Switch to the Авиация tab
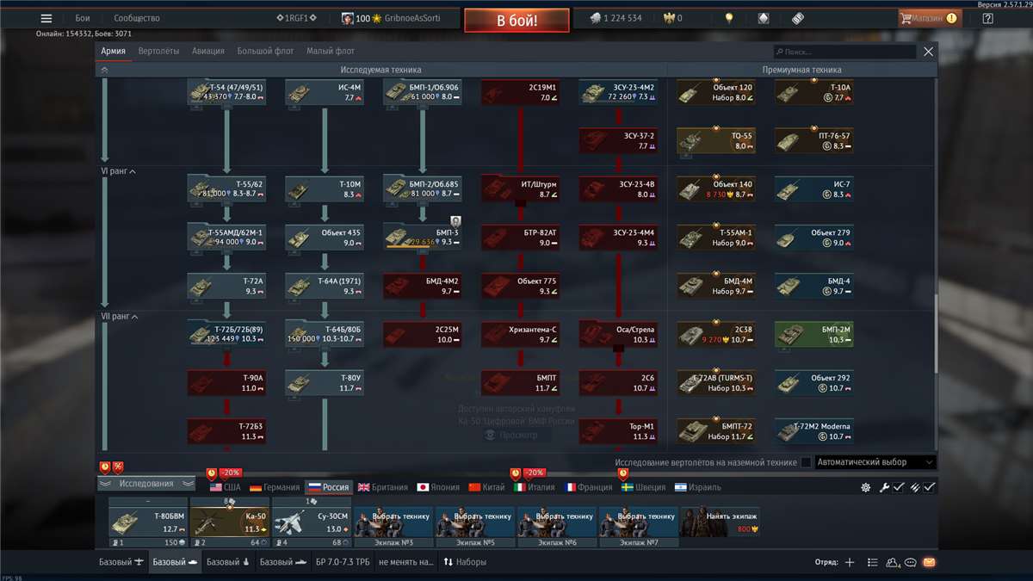The height and width of the screenshot is (581, 1033). (208, 51)
